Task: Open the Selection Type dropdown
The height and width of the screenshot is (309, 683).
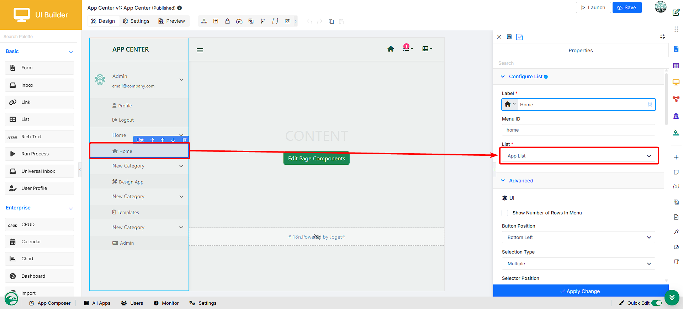Action: 579,263
